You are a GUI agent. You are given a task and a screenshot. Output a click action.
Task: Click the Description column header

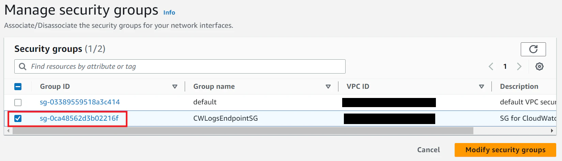519,86
